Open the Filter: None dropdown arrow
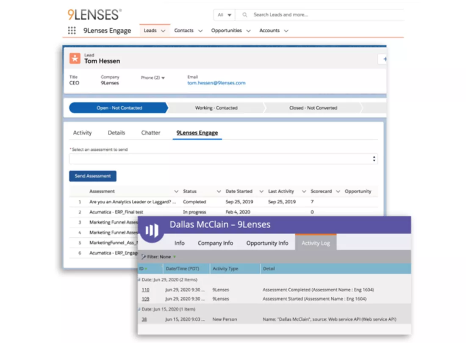This screenshot has width=466, height=343. coord(175,257)
